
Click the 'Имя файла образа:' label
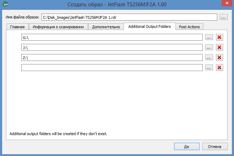(22, 17)
